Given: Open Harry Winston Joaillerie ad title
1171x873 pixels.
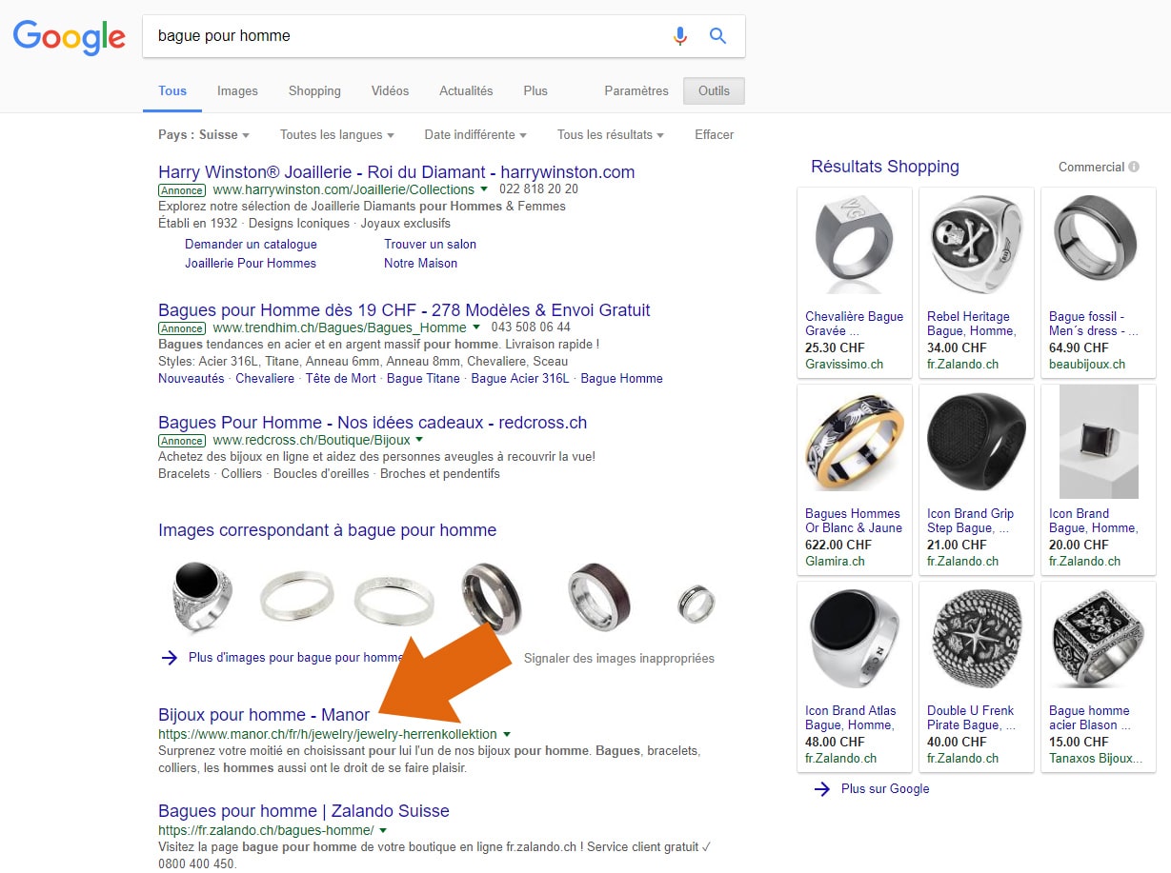Looking at the screenshot, I should click(x=396, y=172).
